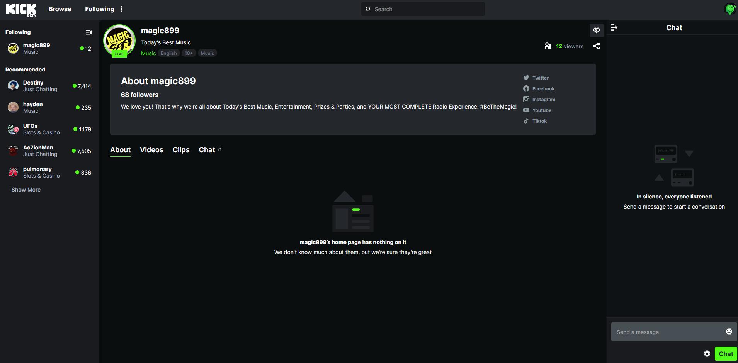Open magic899's Tiktok page
The height and width of the screenshot is (363, 738).
[x=539, y=121]
